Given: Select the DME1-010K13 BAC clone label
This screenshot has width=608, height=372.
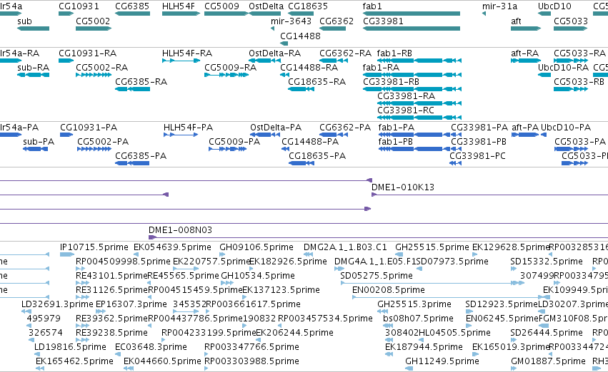Looking at the screenshot, I should 403,187.
